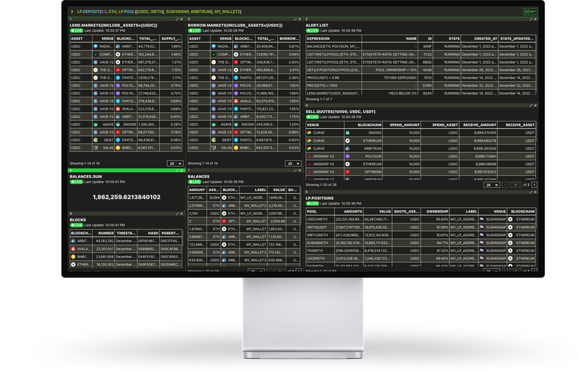Expand the BLOCKS panel to full size
This screenshot has height=372, width=578.
(177, 214)
